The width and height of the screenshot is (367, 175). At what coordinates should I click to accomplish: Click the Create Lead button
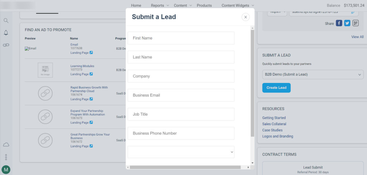pos(276,88)
